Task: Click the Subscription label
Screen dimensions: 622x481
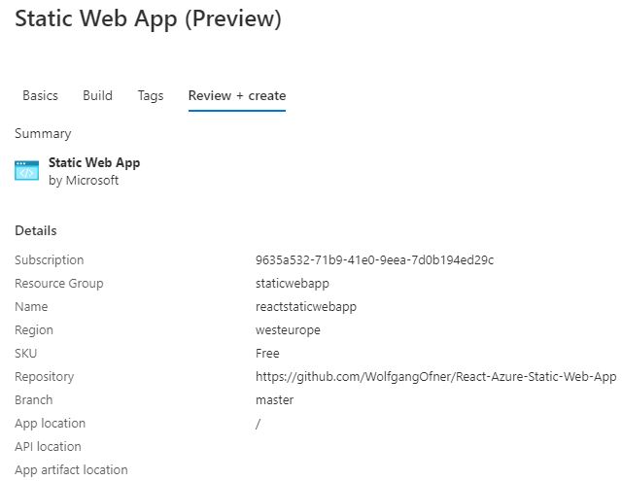Action: [x=50, y=260]
